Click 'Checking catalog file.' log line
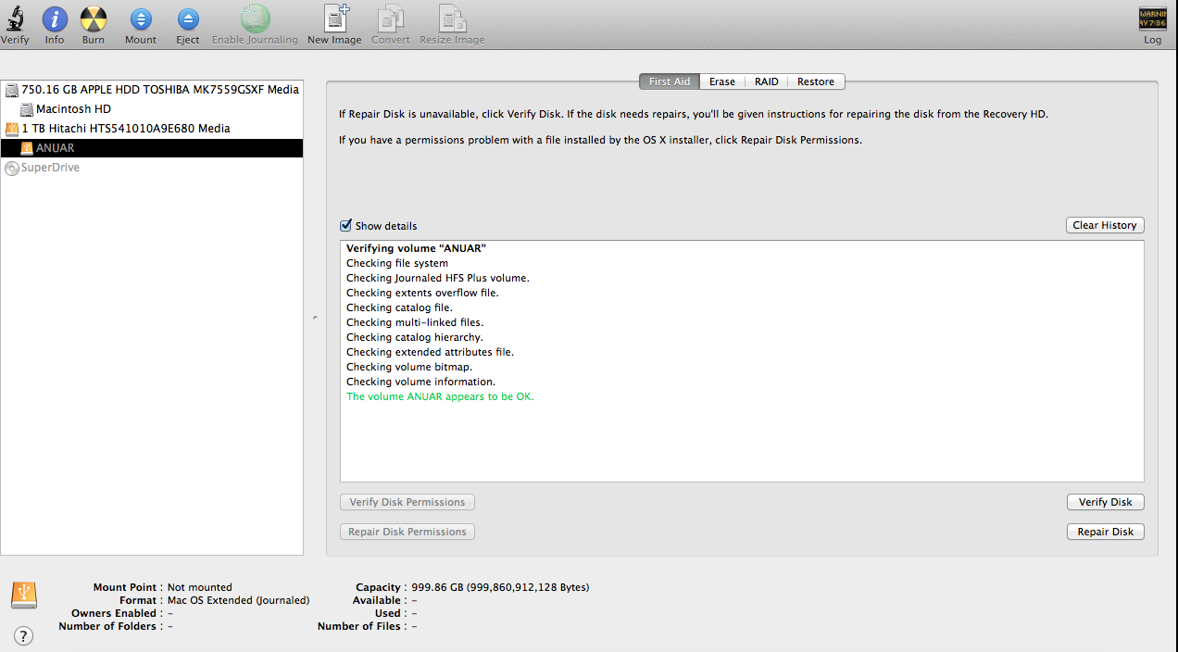The height and width of the screenshot is (652, 1178). click(x=399, y=307)
